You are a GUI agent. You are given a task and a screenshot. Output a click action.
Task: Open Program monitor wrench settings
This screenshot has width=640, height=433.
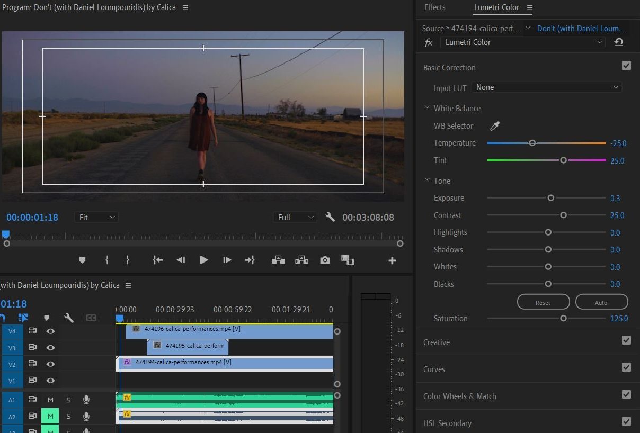(330, 217)
